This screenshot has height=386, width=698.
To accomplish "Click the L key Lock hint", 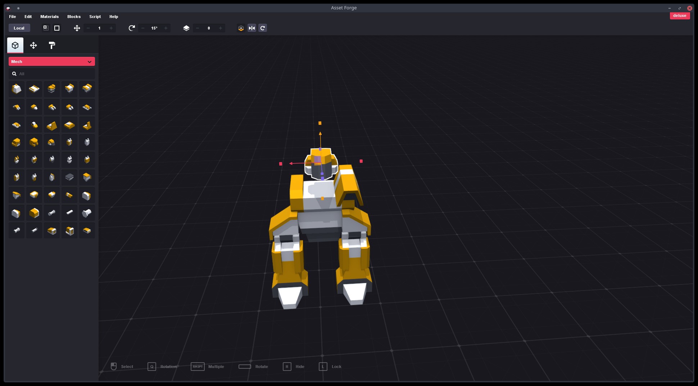I will tap(323, 367).
